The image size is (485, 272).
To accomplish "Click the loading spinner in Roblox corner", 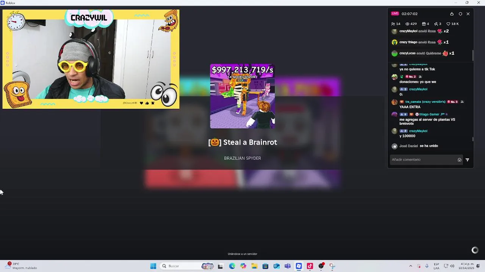I will [475, 250].
